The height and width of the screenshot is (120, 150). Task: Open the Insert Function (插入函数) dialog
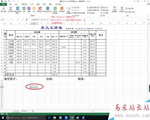4,10
